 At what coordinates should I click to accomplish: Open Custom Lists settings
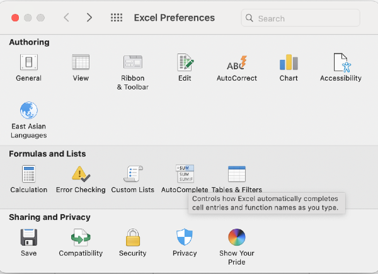point(132,174)
